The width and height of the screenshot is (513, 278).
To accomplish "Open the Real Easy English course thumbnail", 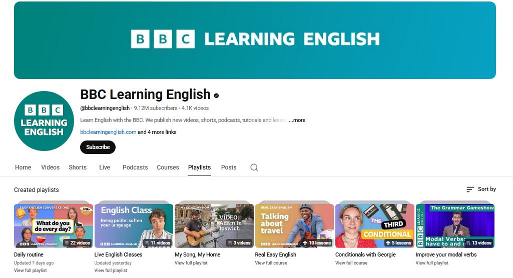I will pos(294,225).
